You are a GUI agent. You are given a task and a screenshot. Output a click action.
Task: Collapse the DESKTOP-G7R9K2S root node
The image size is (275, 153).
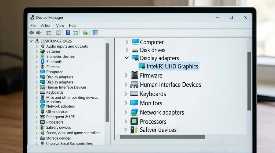pyautogui.click(x=31, y=41)
